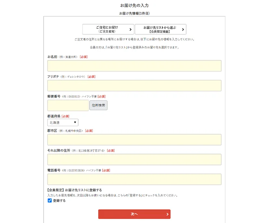The height and width of the screenshot is (223, 268).
Task: Choose the ご自宅にお届け delivery option
Action: coord(108,29)
